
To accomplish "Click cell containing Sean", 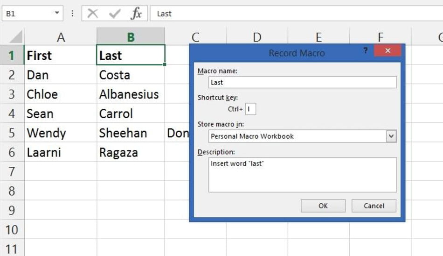I will point(61,113).
